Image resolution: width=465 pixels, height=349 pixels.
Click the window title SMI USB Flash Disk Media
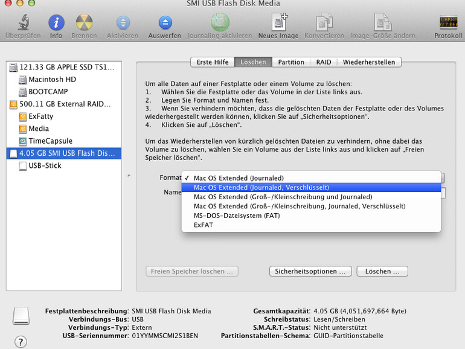coord(233,4)
